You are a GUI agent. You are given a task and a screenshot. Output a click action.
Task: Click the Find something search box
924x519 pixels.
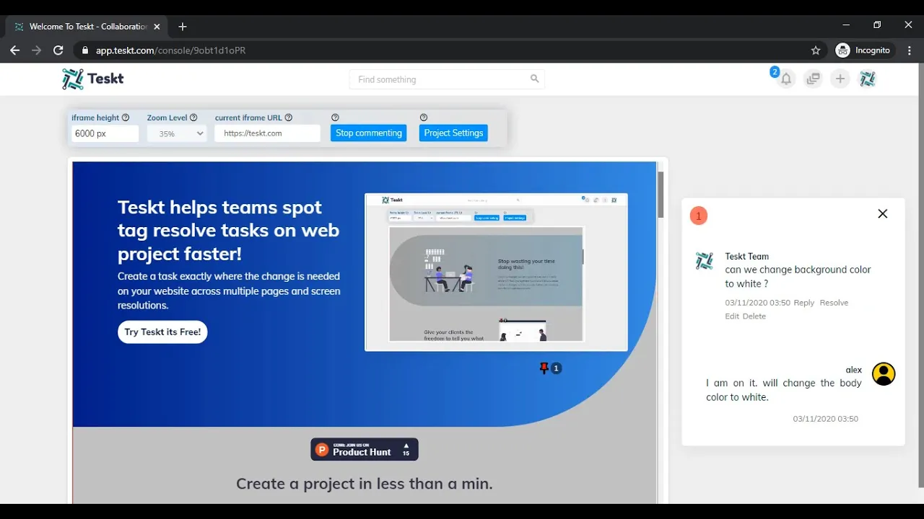(x=447, y=79)
